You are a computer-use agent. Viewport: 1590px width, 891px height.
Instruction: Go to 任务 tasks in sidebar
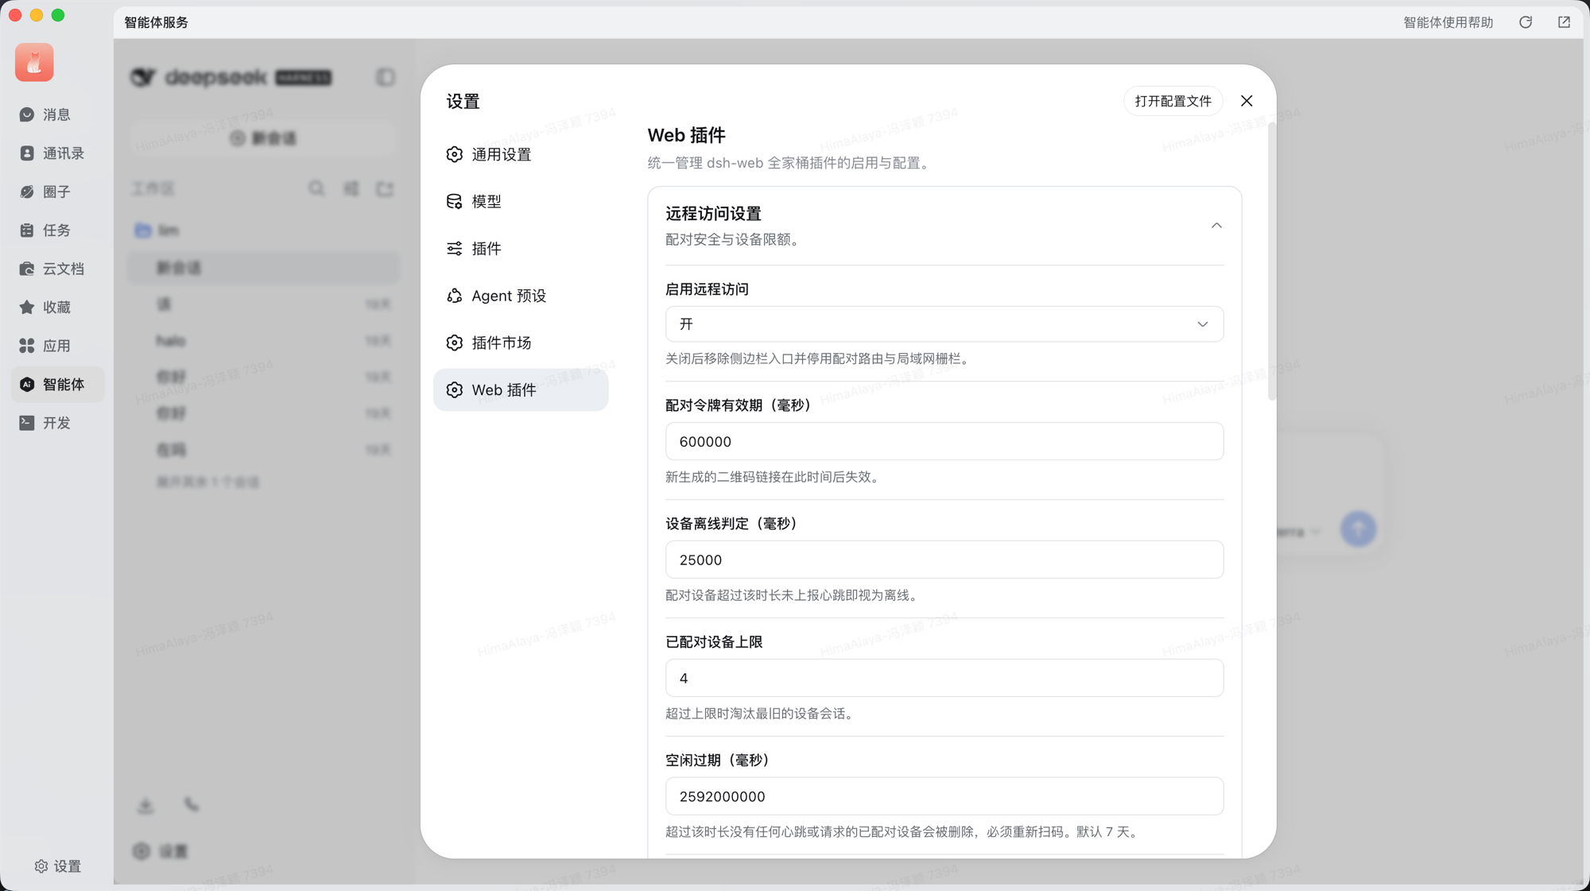[x=56, y=230]
